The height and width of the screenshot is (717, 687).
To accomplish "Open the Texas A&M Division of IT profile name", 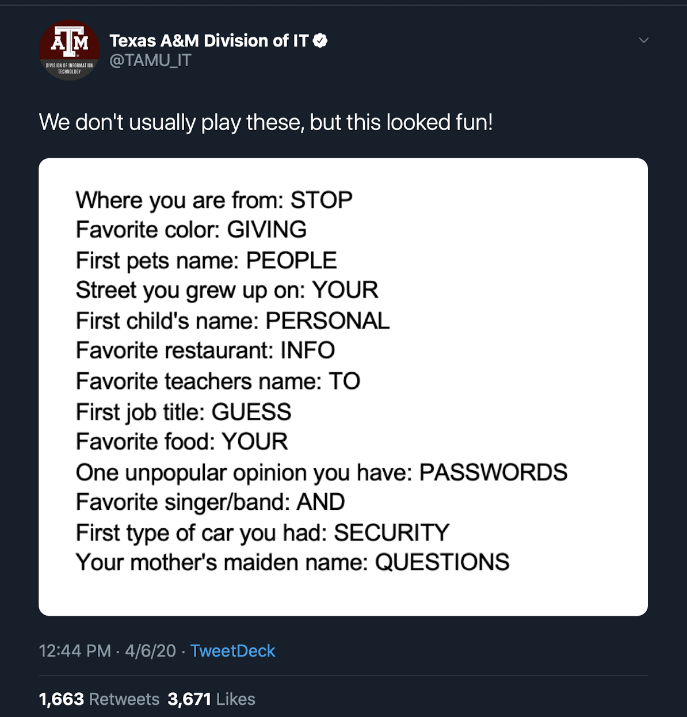I will pyautogui.click(x=209, y=40).
